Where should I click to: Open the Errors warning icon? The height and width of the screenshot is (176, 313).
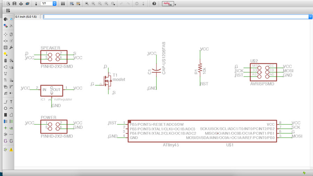(x=11, y=150)
